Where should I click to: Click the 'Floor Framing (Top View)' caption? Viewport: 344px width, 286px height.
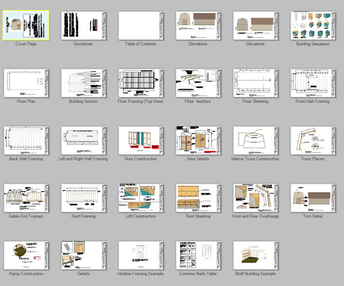140,101
